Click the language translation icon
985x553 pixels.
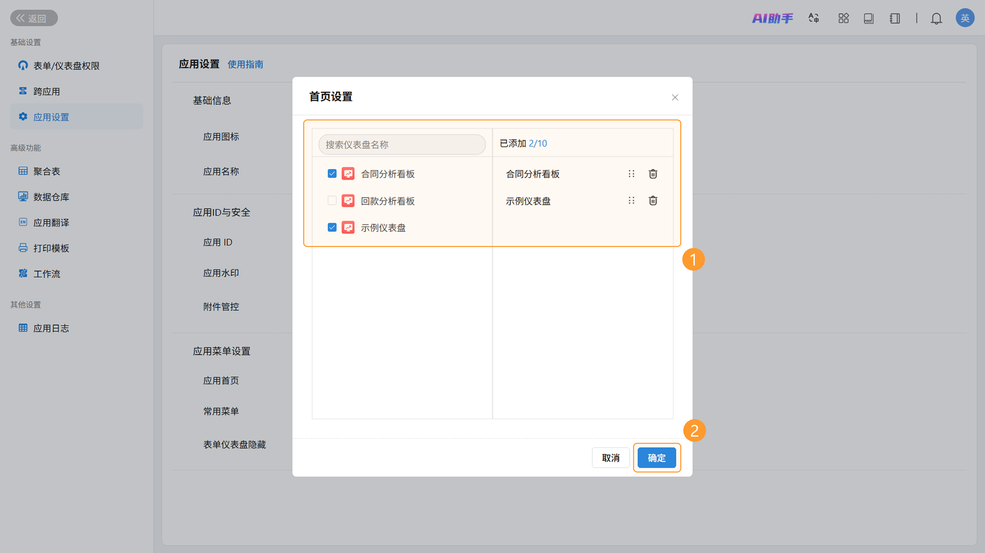814,18
